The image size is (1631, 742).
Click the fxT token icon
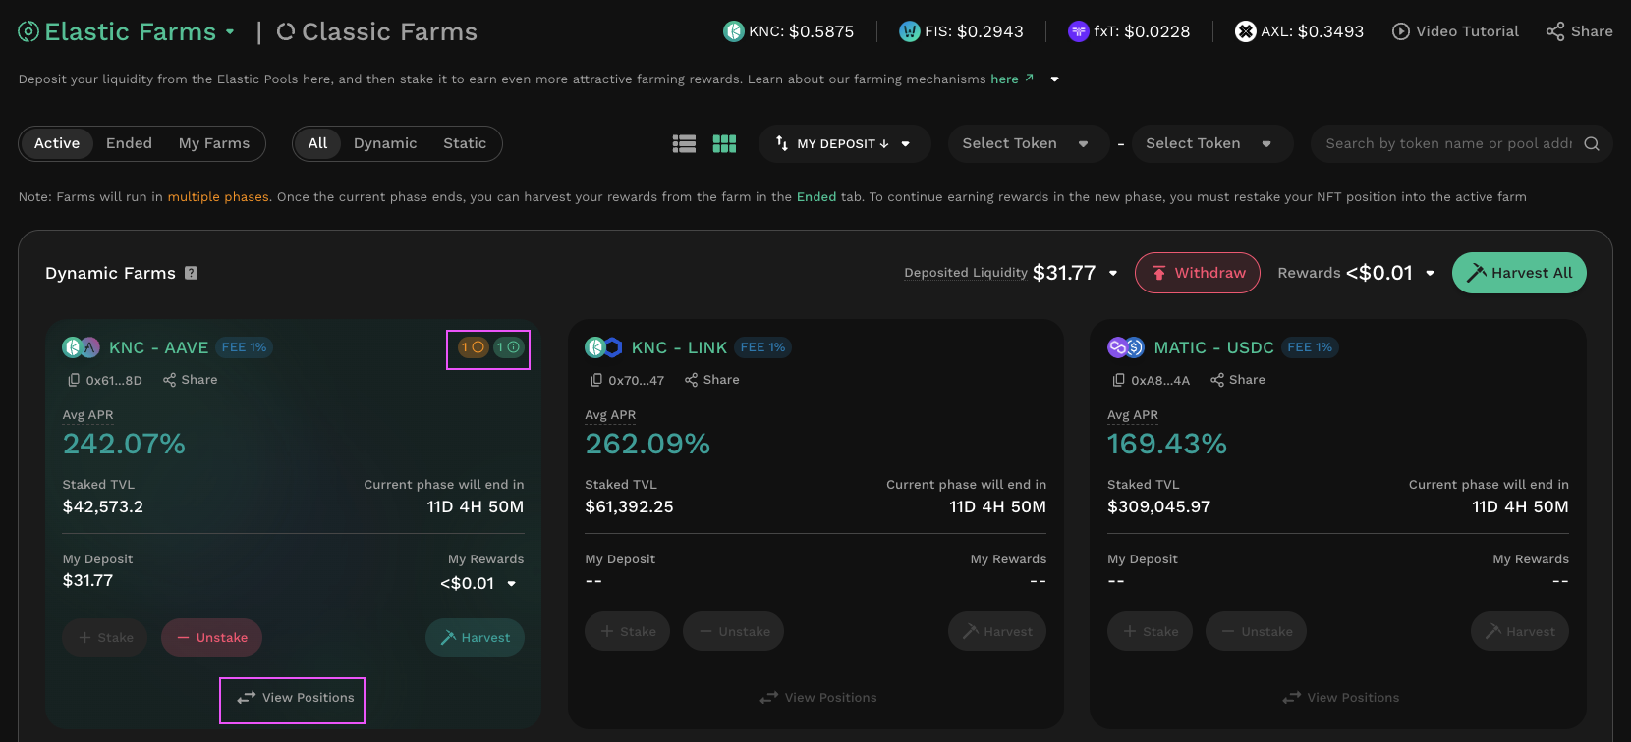[x=1078, y=31]
